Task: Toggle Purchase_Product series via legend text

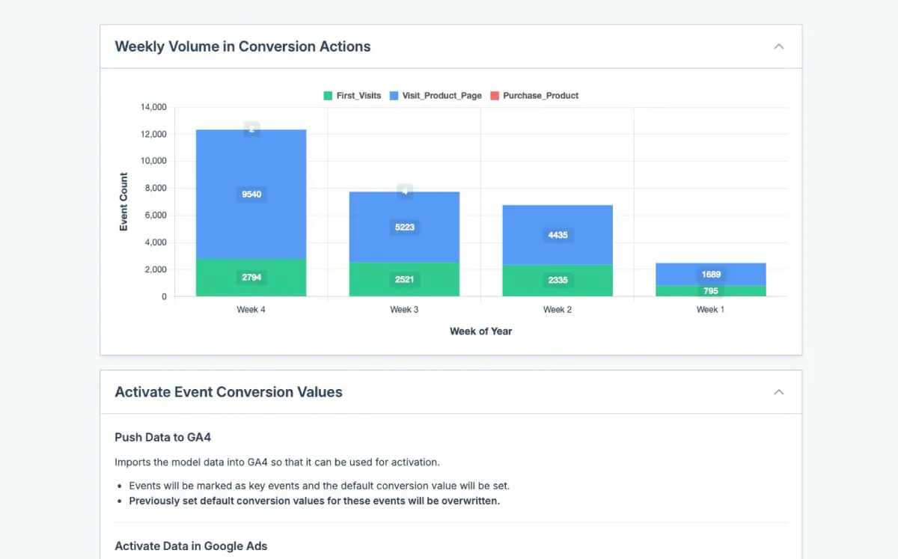Action: [540, 96]
